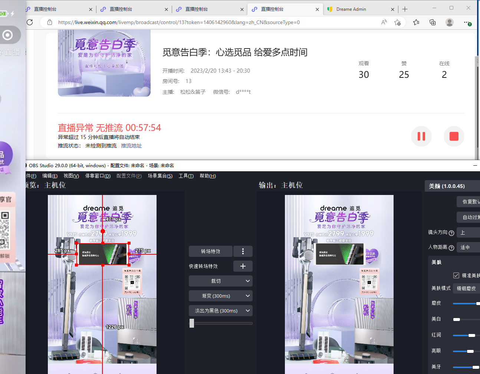Open browser collections icon

point(433,22)
